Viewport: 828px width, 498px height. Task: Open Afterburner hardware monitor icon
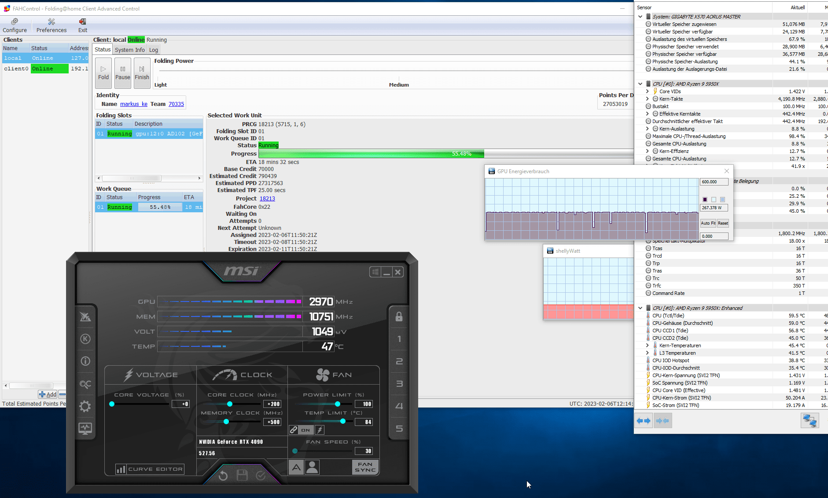point(85,428)
